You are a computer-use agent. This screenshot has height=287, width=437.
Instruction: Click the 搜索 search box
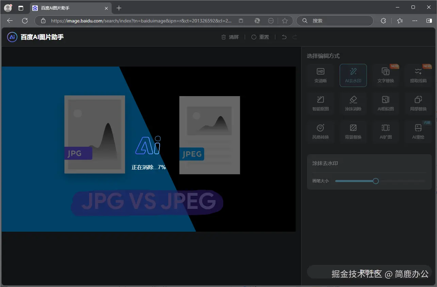[335, 21]
